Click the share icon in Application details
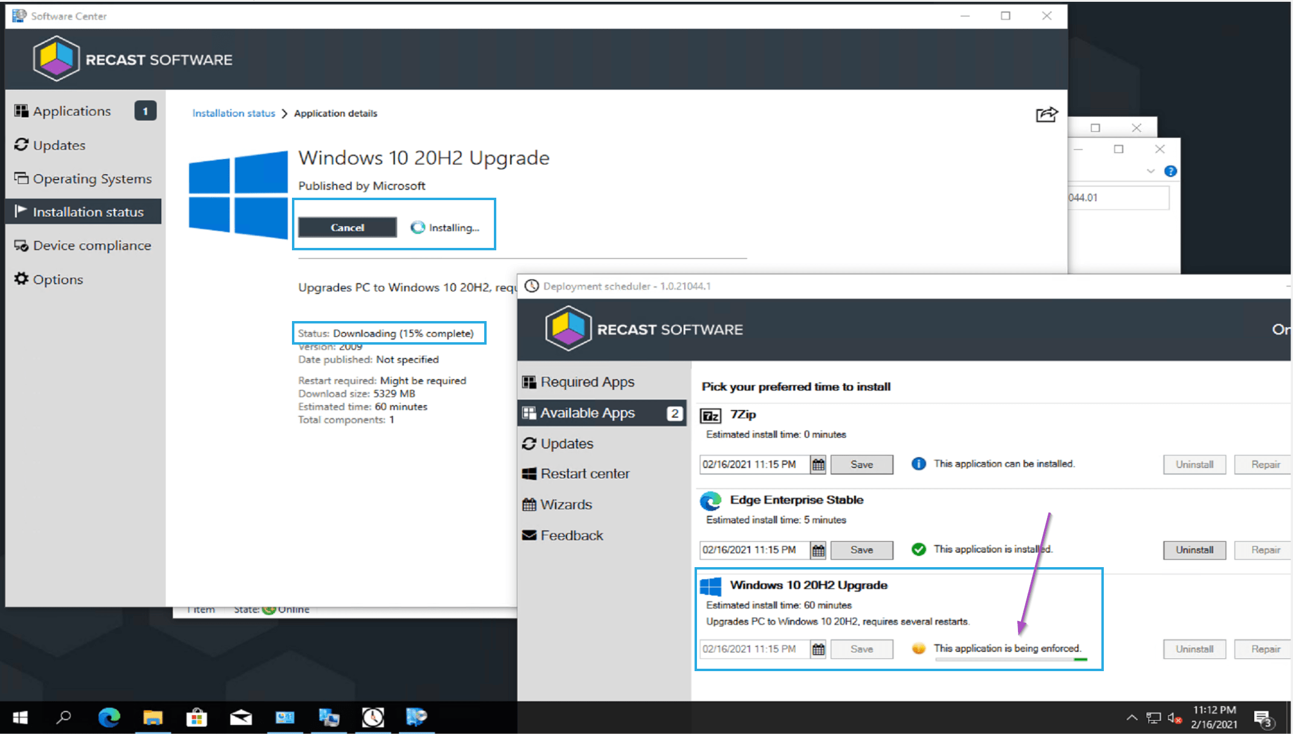The height and width of the screenshot is (734, 1293). pyautogui.click(x=1046, y=114)
